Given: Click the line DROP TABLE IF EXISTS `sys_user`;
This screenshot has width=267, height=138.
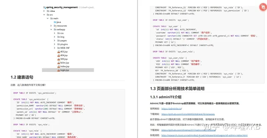Looking at the screenshot, I should [171, 20].
